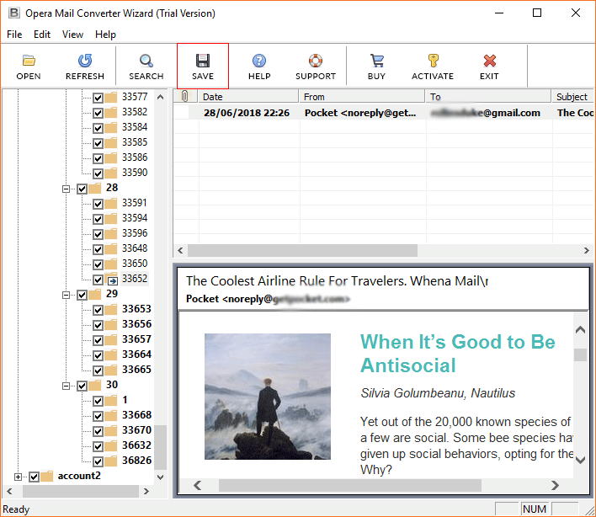Screen dimensions: 596x517
Task: Toggle the checkbox for folder 28
Action: [x=82, y=189]
